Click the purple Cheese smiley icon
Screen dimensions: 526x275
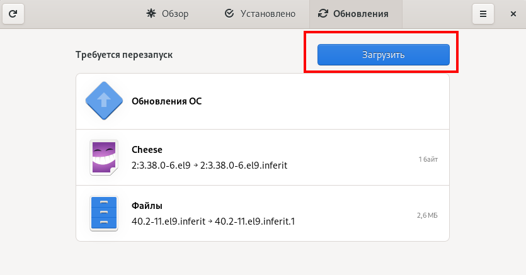[103, 157]
